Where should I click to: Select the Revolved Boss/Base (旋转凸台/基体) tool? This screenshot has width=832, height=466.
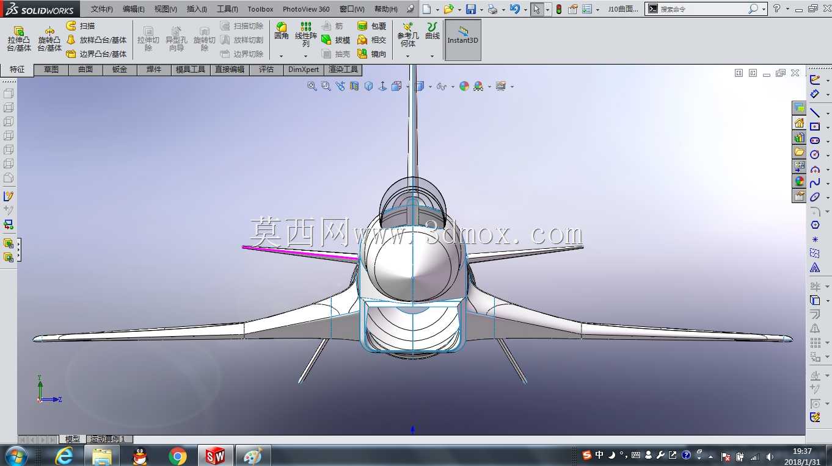pos(49,38)
